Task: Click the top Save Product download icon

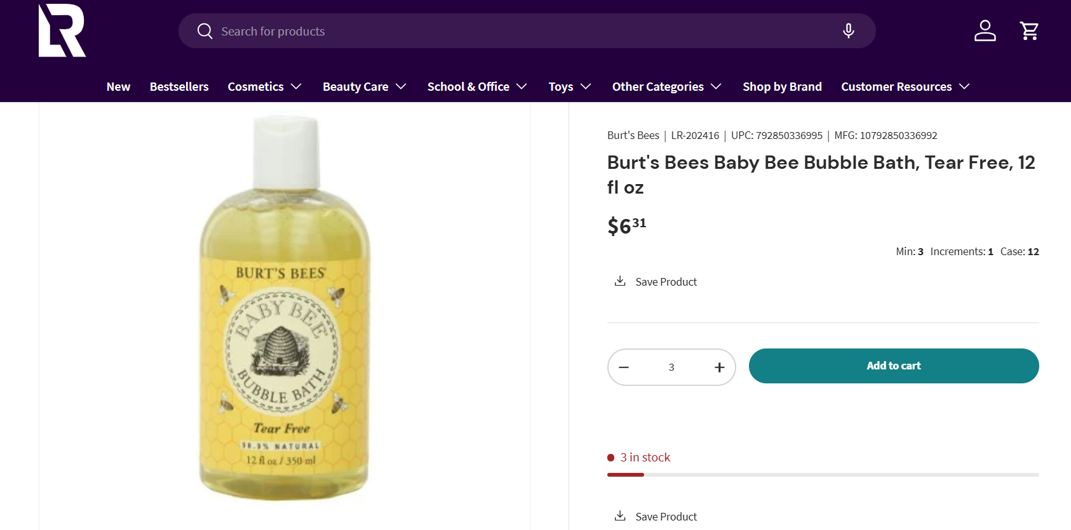Action: tap(620, 281)
